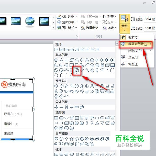Image resolution: width=156 pixels, height=156 pixels.
Task: Apply the double-frame black picture style
Action: click(44, 21)
